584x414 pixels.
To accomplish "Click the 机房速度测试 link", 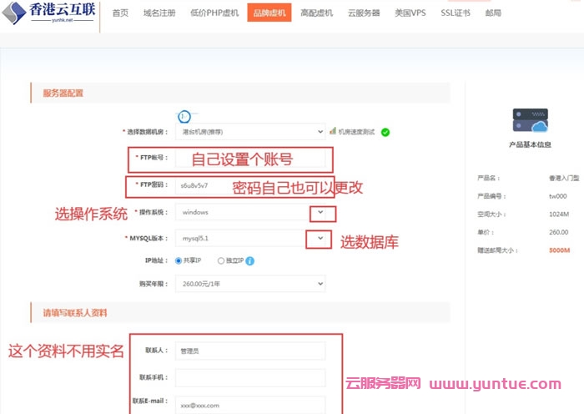I will tap(357, 132).
